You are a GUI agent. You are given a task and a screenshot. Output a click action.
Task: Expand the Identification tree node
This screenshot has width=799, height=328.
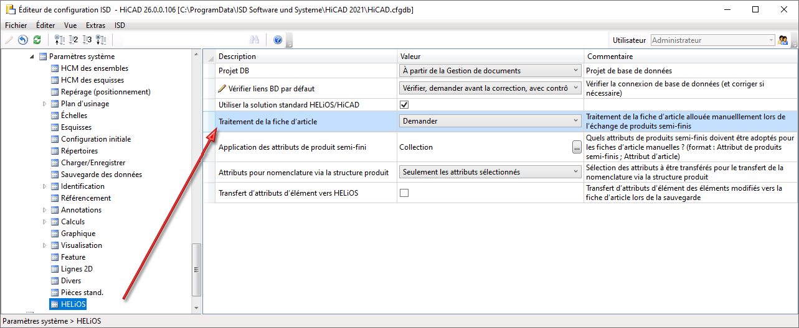44,186
